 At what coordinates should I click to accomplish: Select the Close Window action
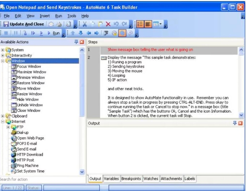tap(26, 110)
